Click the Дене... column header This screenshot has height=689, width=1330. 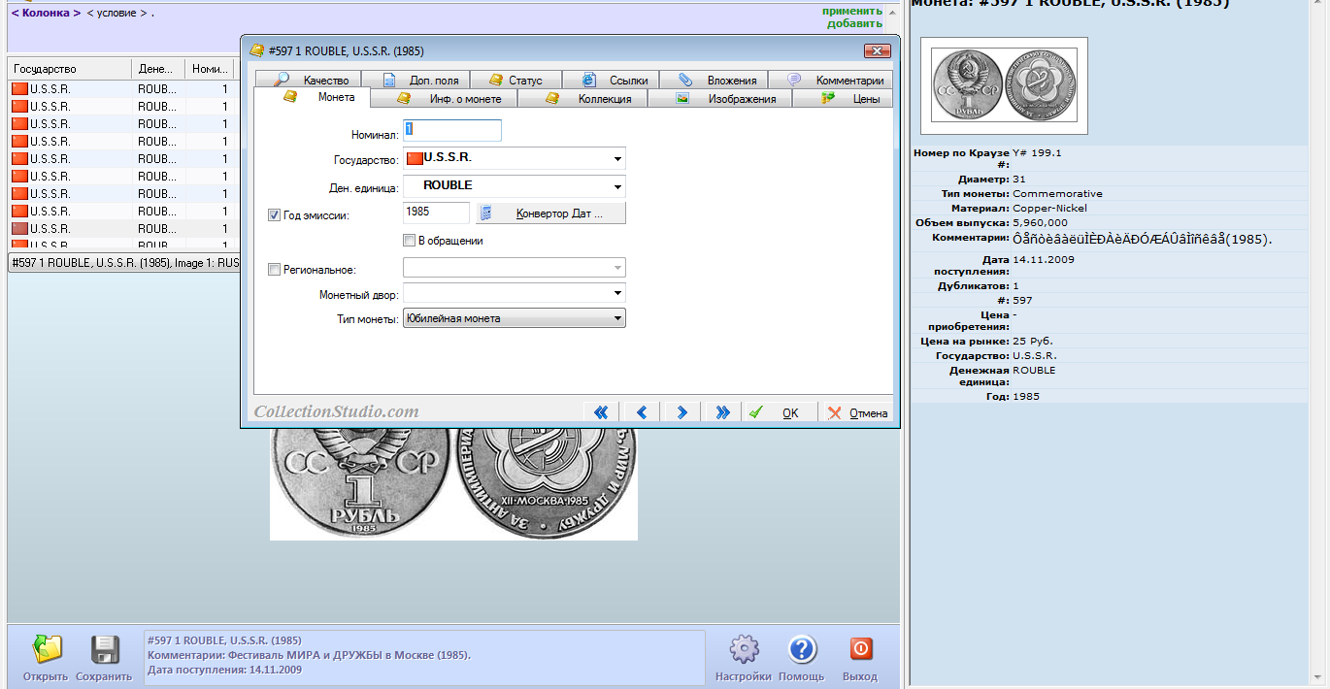tap(158, 69)
